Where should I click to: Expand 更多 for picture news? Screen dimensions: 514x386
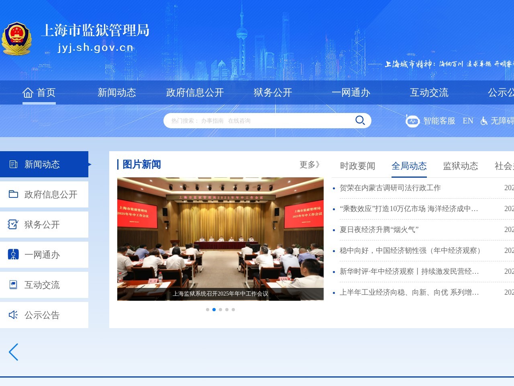pos(309,164)
